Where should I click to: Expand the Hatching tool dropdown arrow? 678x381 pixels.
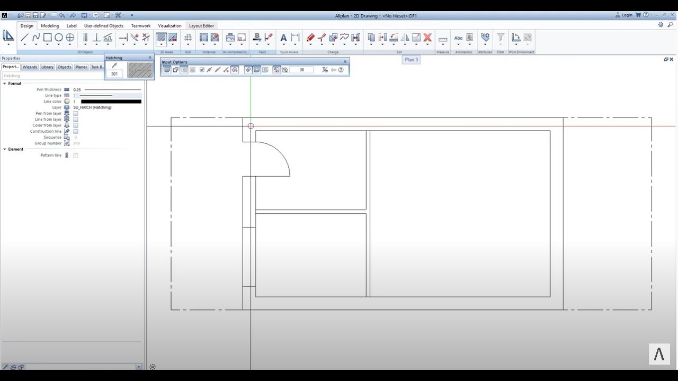point(161,45)
